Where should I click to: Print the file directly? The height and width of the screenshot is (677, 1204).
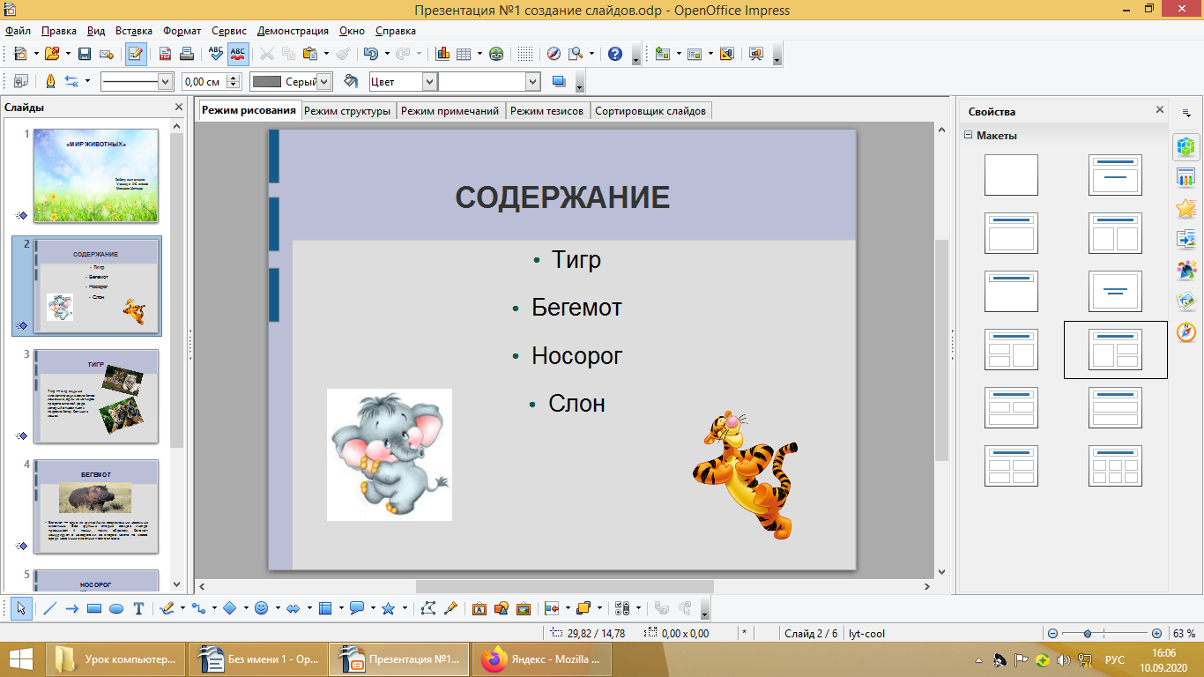(187, 54)
